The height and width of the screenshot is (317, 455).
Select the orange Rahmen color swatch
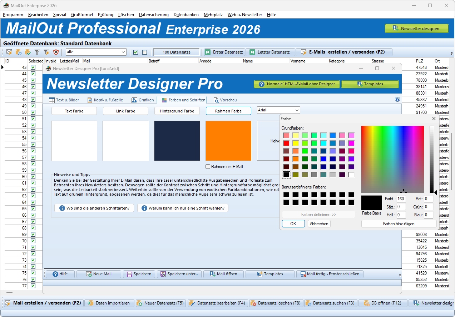tap(228, 141)
